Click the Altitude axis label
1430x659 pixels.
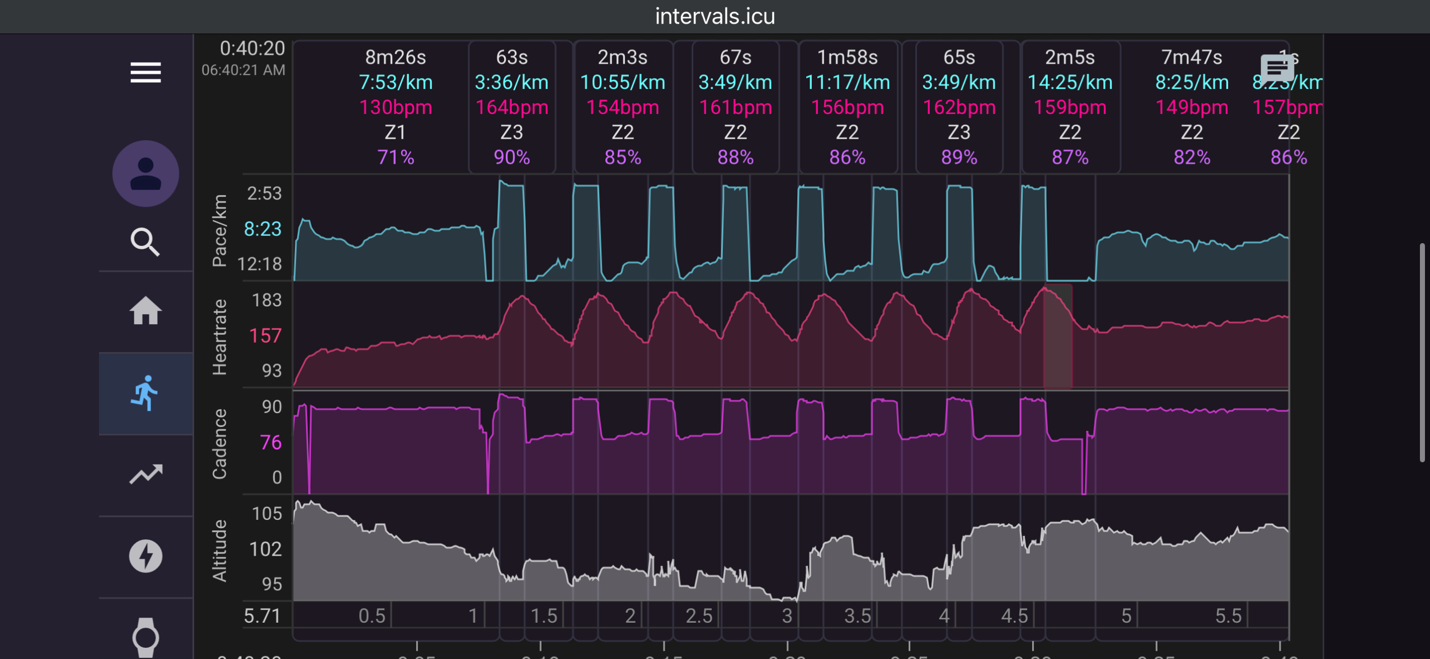pyautogui.click(x=219, y=551)
